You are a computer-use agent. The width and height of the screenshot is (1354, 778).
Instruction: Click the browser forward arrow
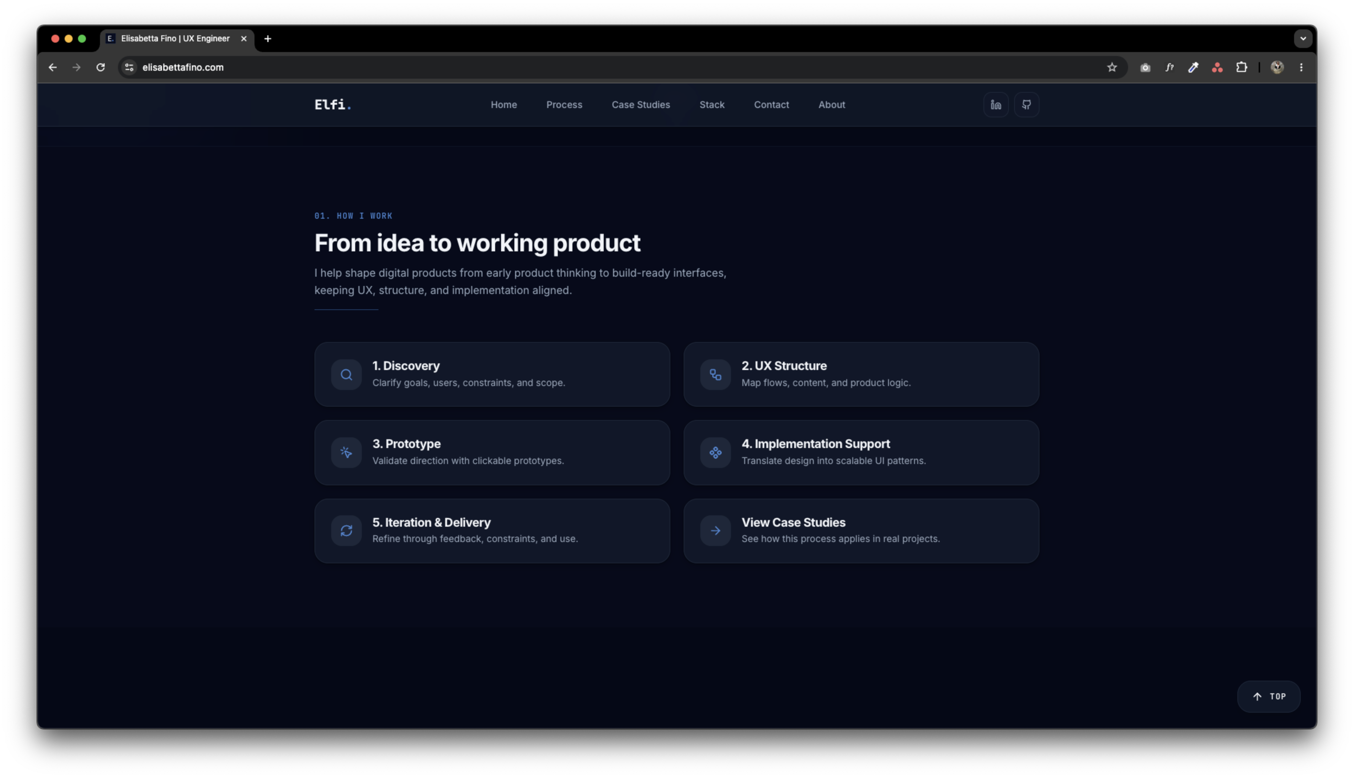click(76, 67)
